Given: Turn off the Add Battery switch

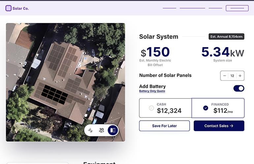Looking at the screenshot, I should (239, 88).
